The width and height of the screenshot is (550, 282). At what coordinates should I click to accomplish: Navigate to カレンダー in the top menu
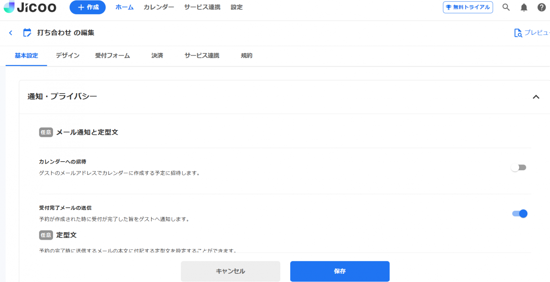(x=158, y=7)
